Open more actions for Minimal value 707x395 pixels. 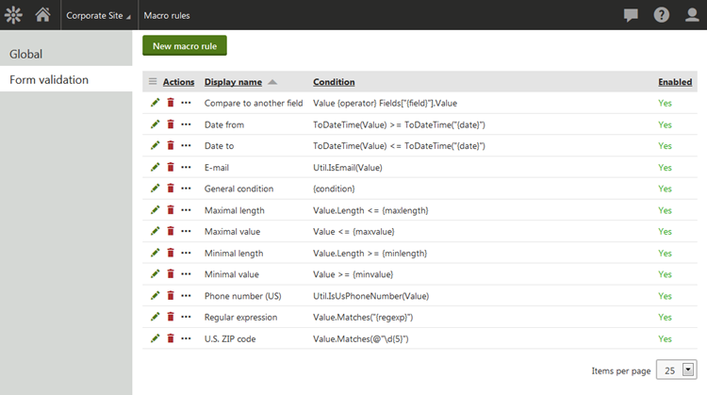(186, 274)
